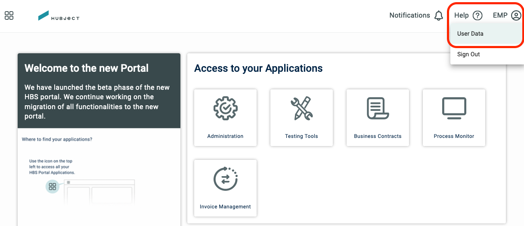The width and height of the screenshot is (524, 226).
Task: Click the 'Where to find your applications?' text
Action: pyautogui.click(x=57, y=140)
